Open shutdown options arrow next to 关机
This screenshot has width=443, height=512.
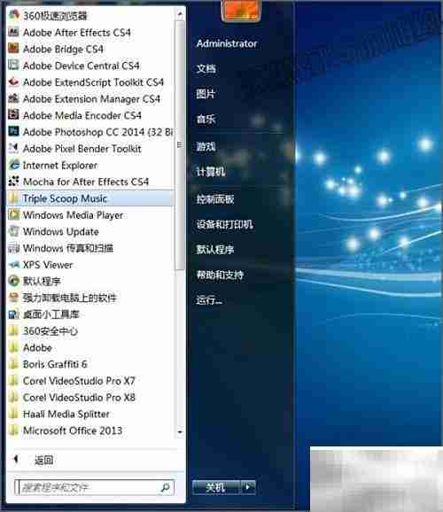pyautogui.click(x=248, y=487)
